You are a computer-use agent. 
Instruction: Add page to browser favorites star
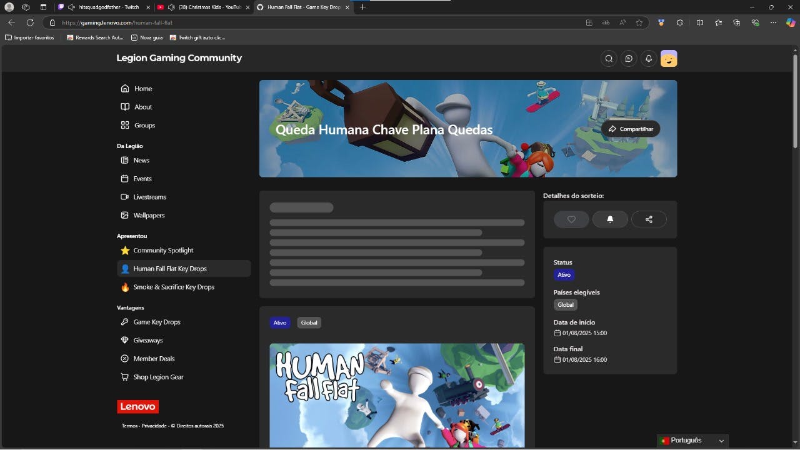[639, 22]
